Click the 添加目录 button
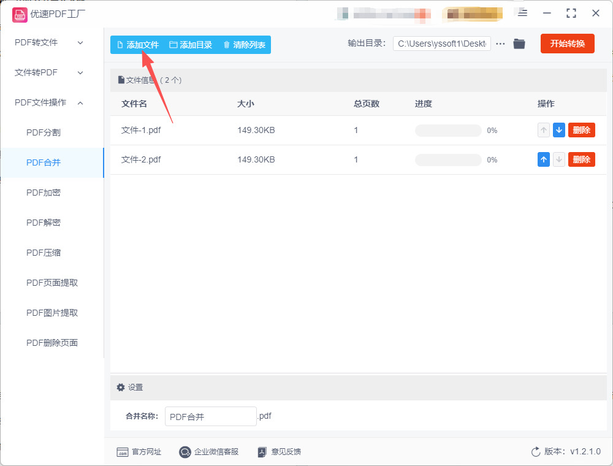Image resolution: width=613 pixels, height=466 pixels. coord(191,45)
